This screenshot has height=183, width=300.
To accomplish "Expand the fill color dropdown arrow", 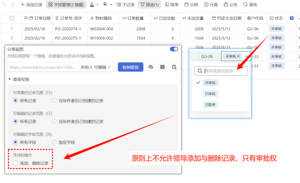I will tap(111, 4).
